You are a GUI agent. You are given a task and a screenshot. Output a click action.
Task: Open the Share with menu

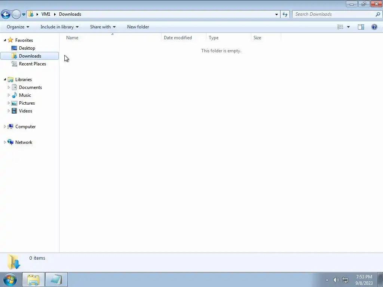click(x=103, y=27)
